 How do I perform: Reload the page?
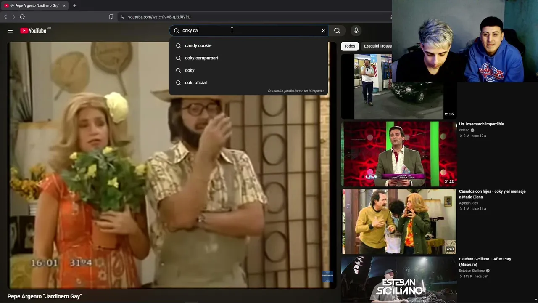[22, 17]
